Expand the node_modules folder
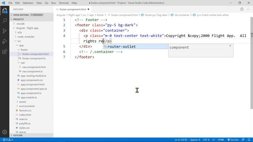The height and width of the screenshot is (142, 253). click(x=32, y=37)
